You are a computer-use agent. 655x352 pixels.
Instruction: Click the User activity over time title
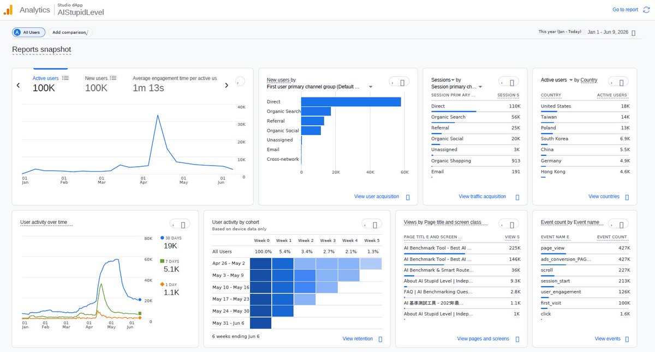click(44, 222)
